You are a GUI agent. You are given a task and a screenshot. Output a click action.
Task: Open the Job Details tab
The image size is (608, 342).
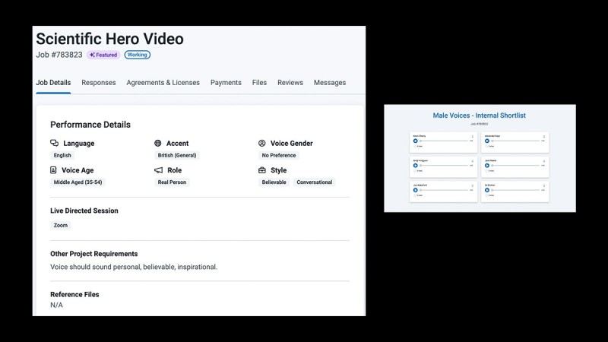click(53, 83)
